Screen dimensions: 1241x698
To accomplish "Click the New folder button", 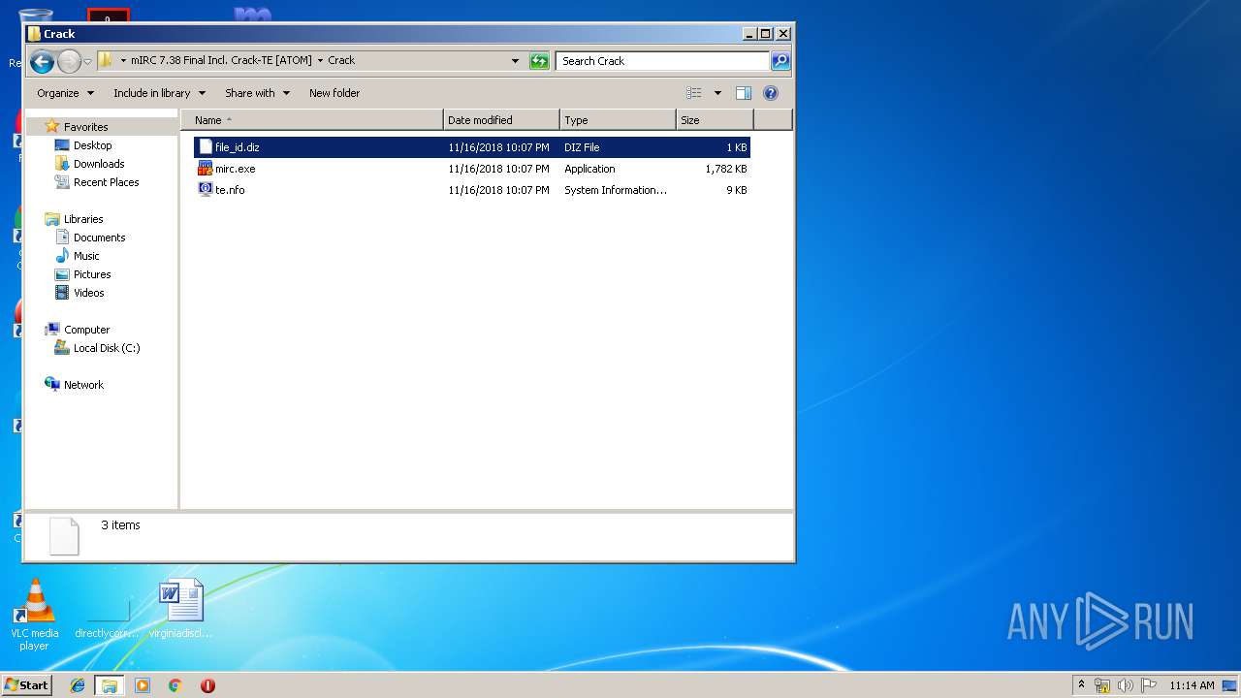I will point(334,93).
